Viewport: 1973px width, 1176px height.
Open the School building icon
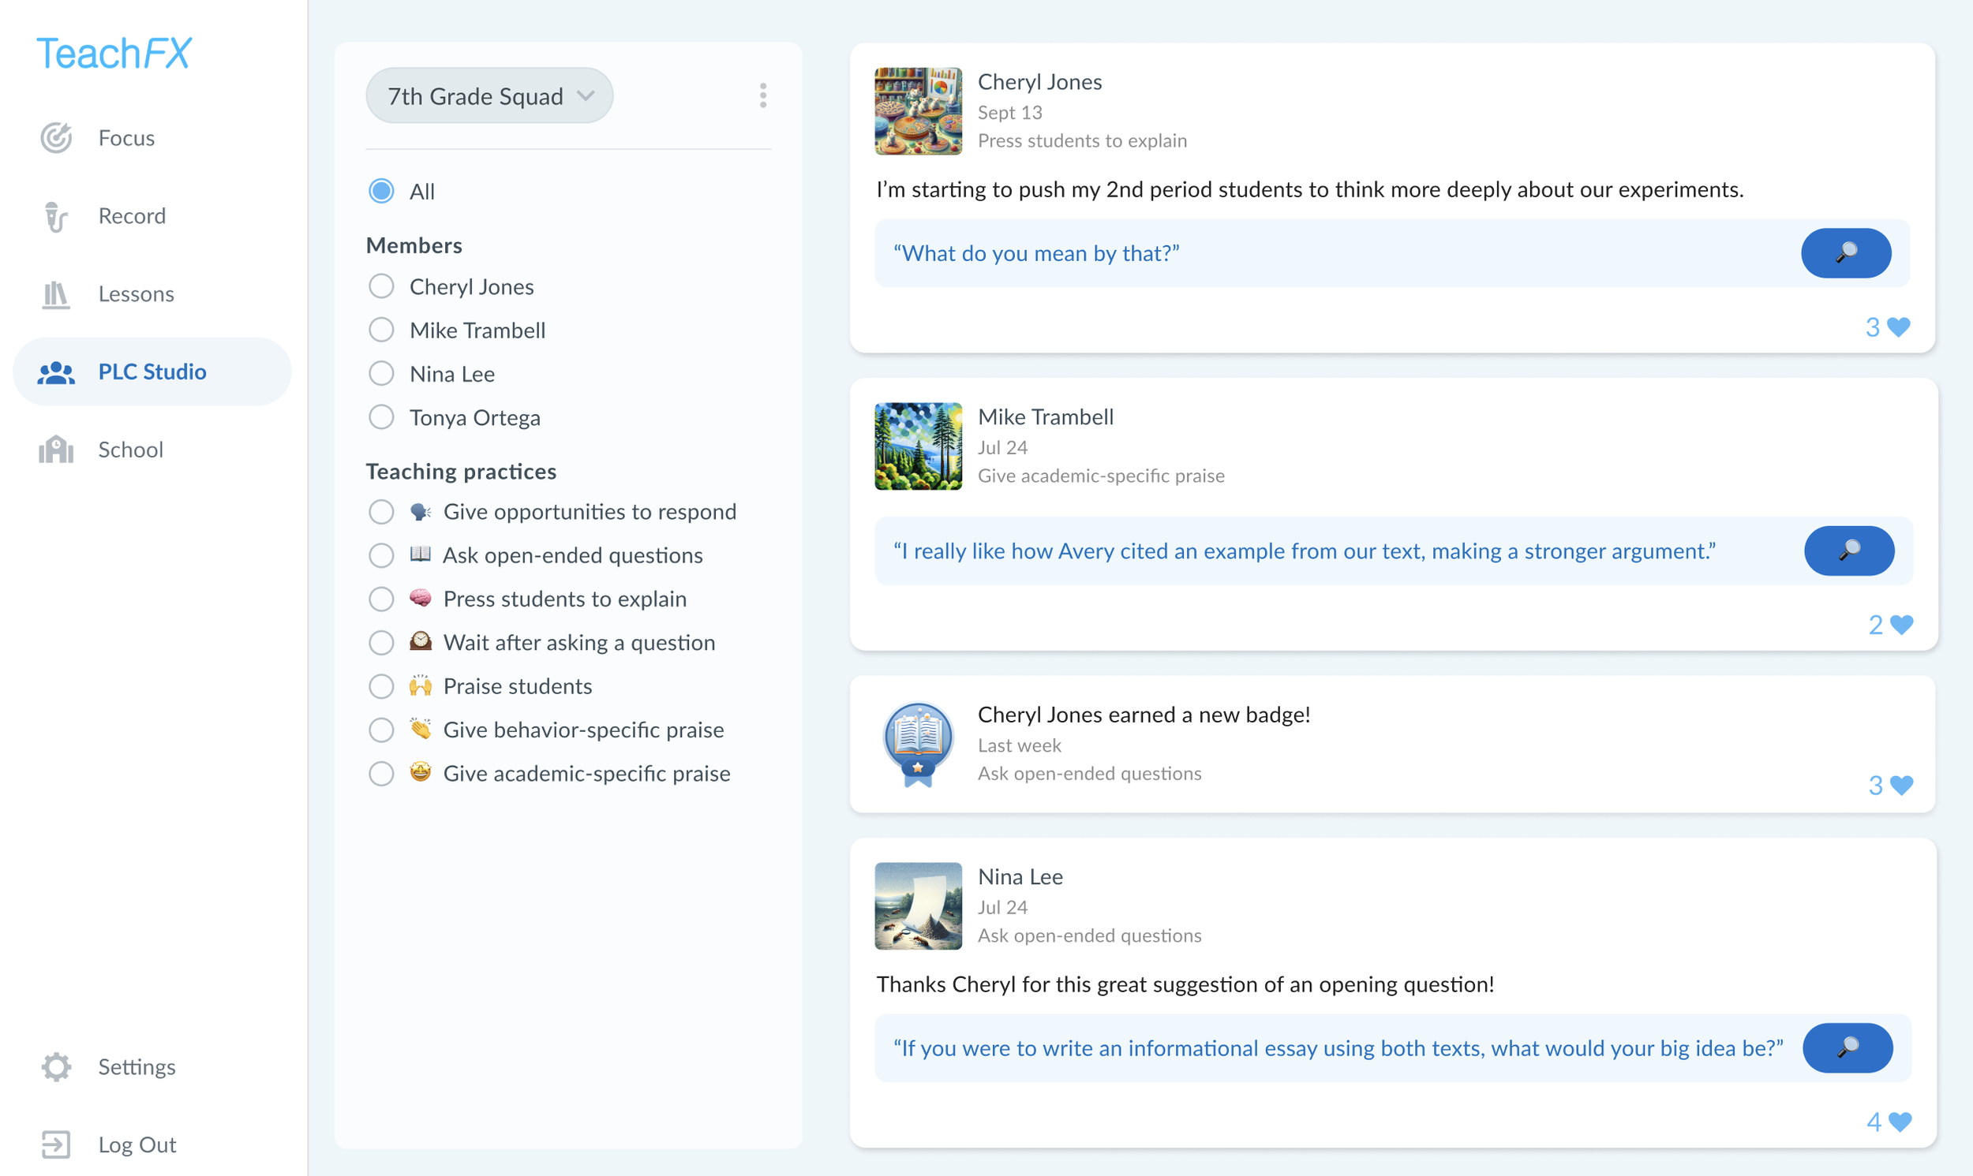click(x=55, y=450)
